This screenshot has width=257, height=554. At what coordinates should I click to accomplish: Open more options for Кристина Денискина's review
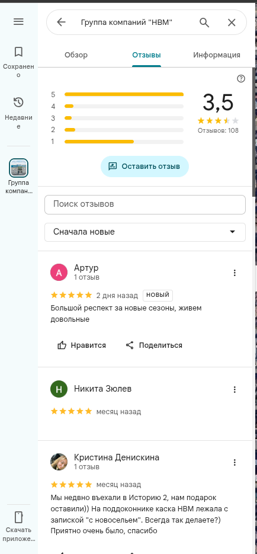point(234,462)
